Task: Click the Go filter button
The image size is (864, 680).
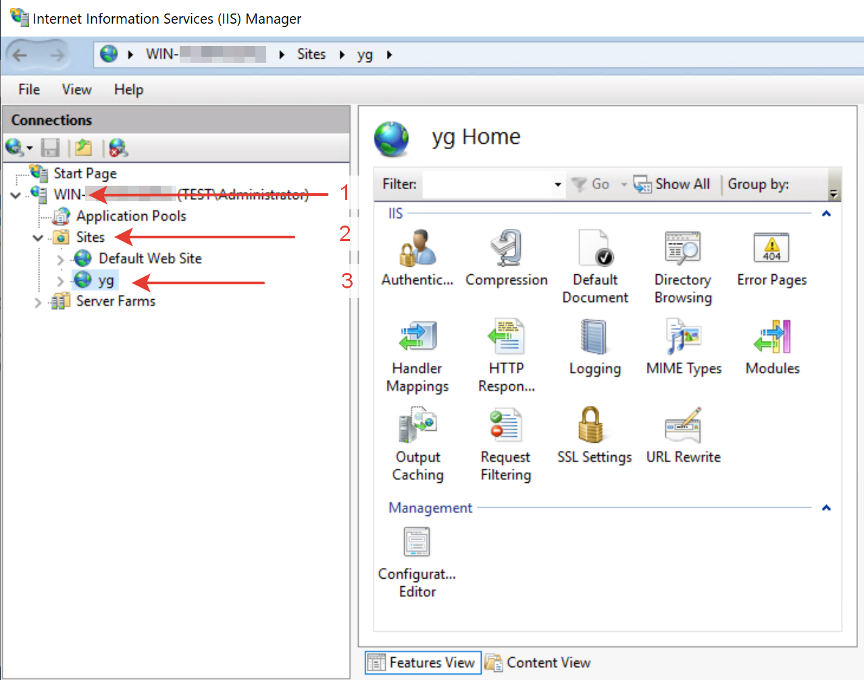Action: click(590, 184)
